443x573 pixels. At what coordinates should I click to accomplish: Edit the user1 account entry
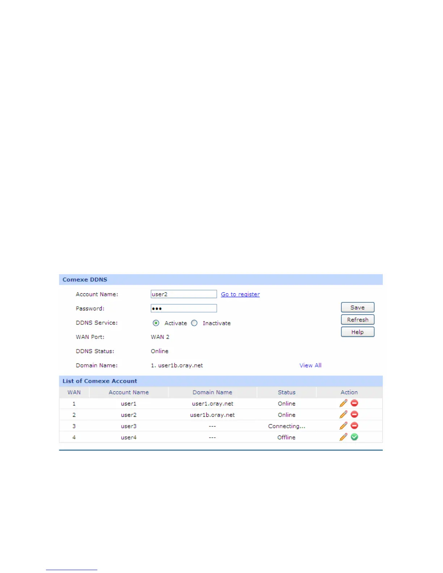tap(343, 403)
